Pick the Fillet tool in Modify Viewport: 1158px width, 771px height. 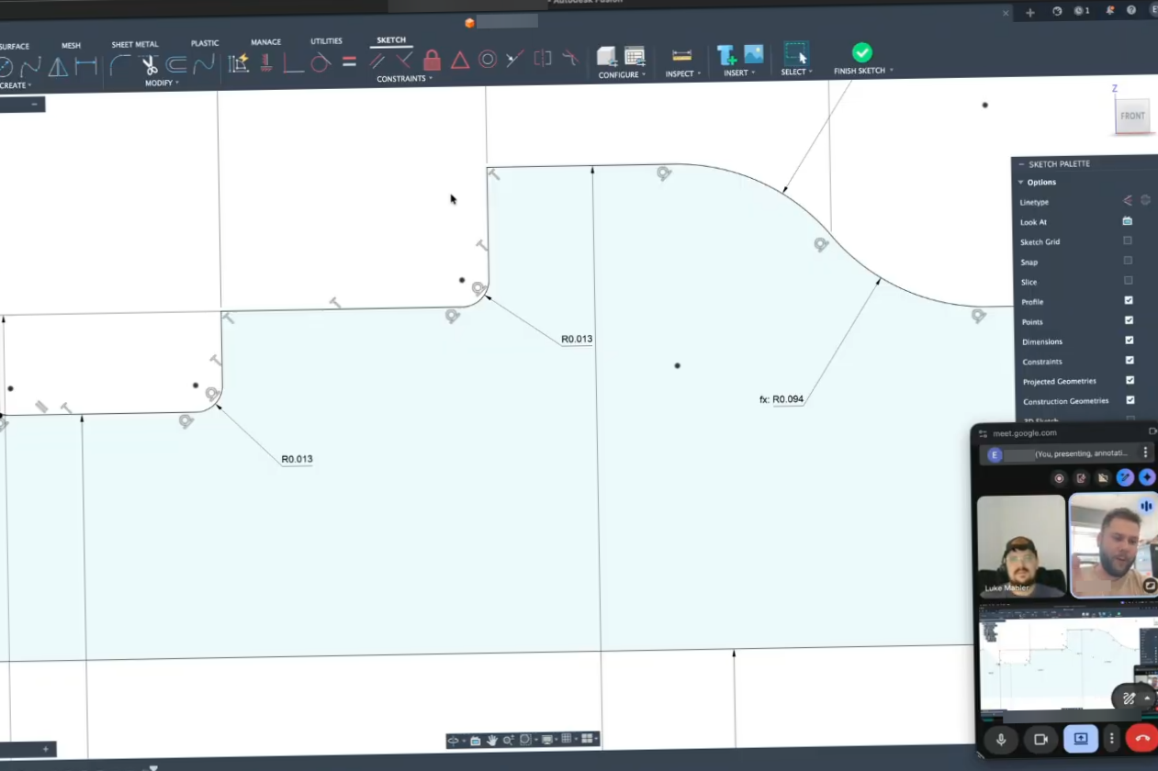(119, 65)
